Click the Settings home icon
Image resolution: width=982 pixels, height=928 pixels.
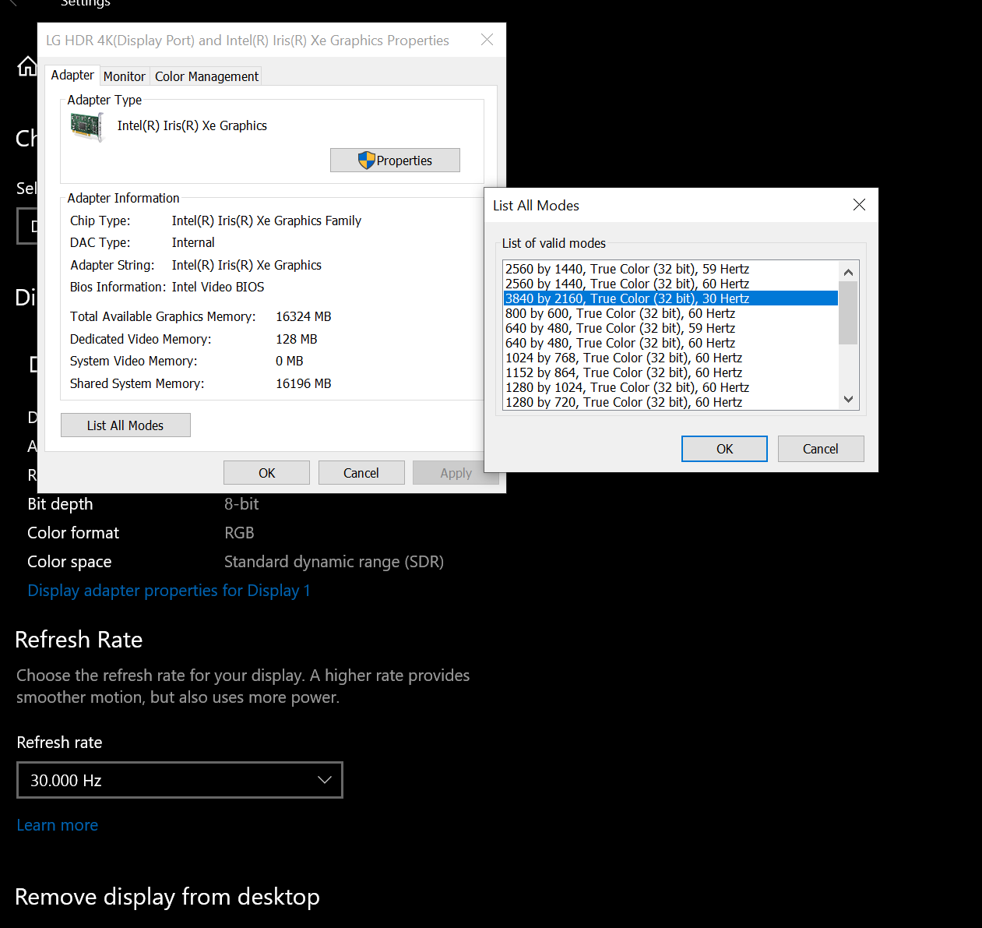[27, 67]
